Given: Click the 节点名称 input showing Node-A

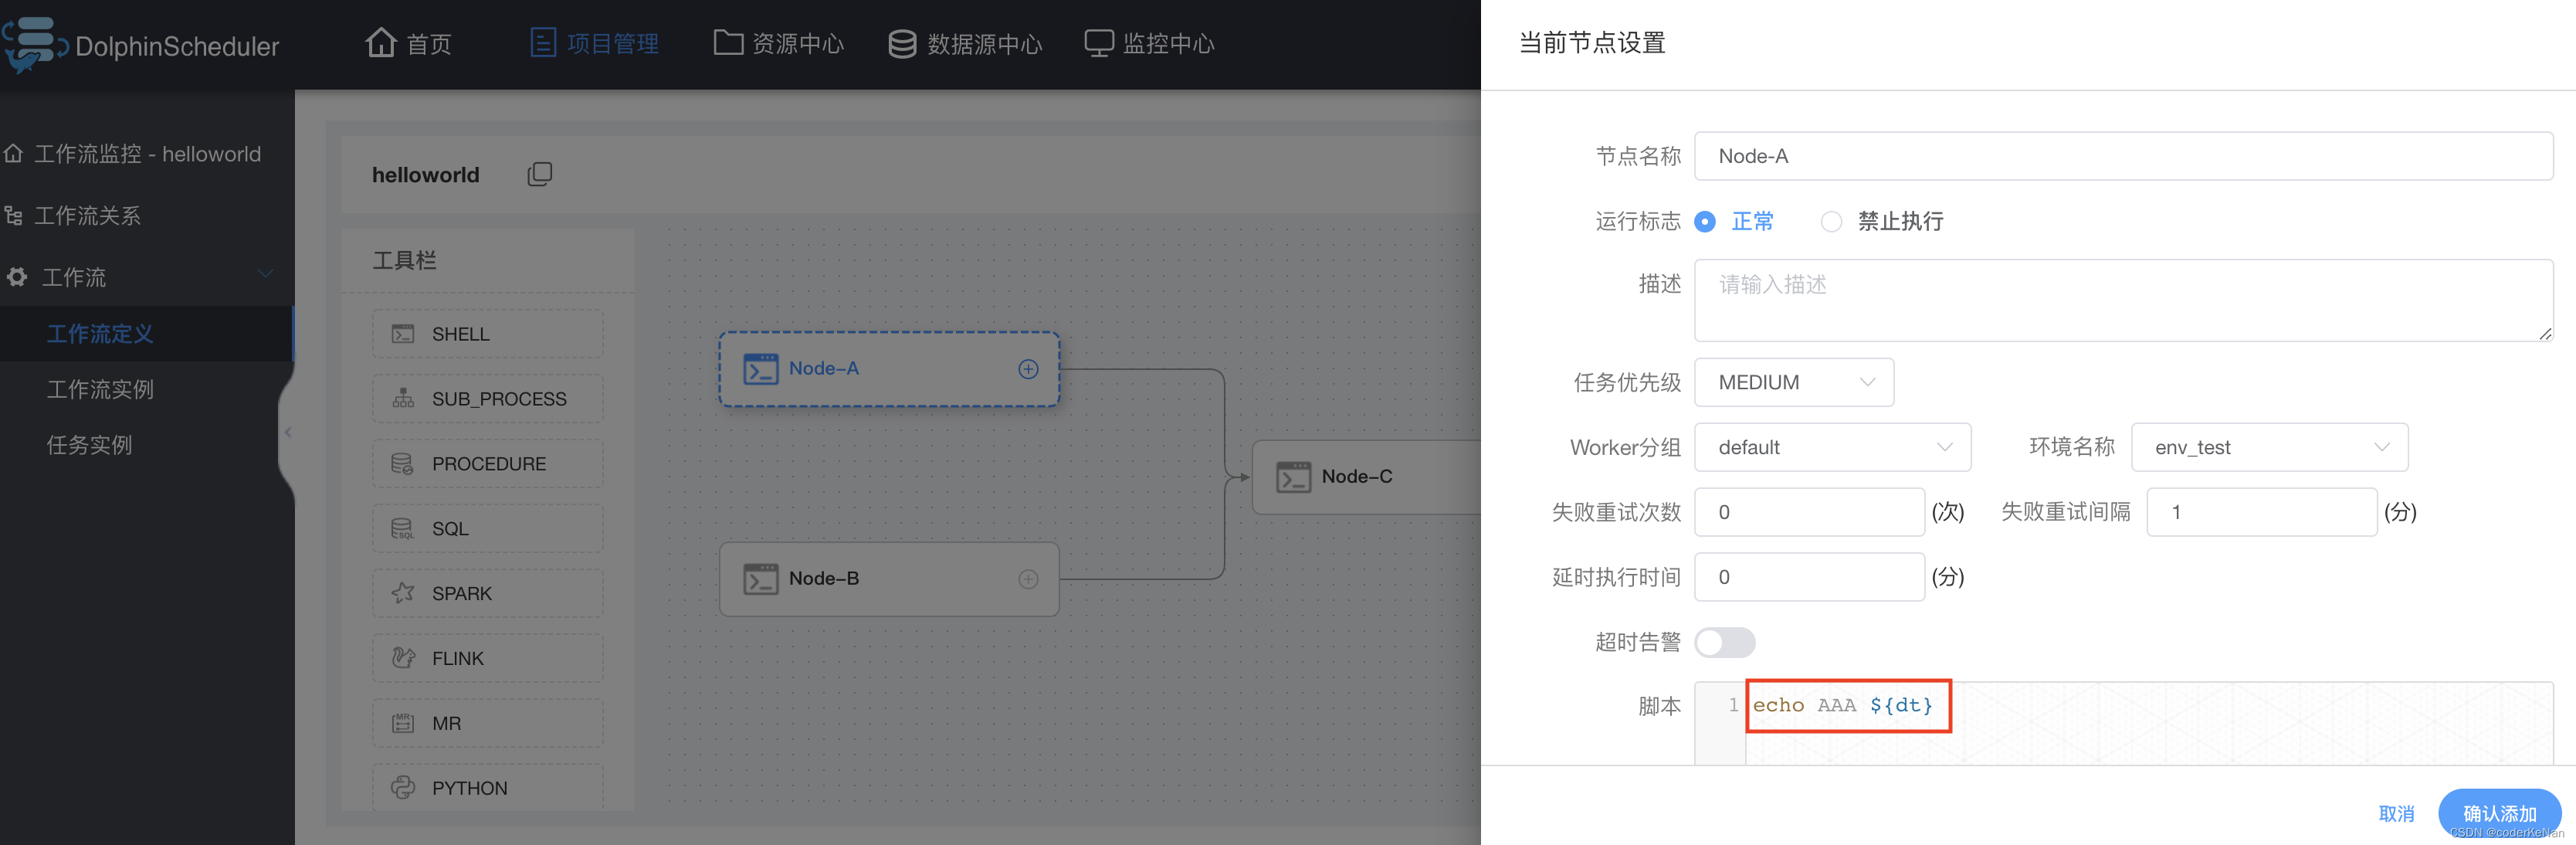Looking at the screenshot, I should click(x=2123, y=156).
